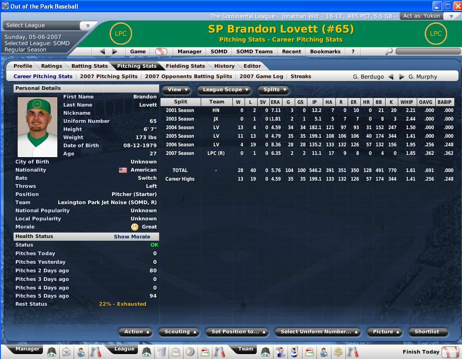Screen dimensions: 462x359
Task: Open the League baseball icon
Action: (190, 352)
